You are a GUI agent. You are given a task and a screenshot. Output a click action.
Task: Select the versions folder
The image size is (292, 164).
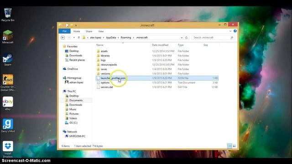[x=105, y=73]
